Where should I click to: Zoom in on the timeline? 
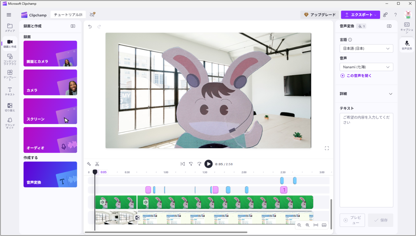(307, 225)
